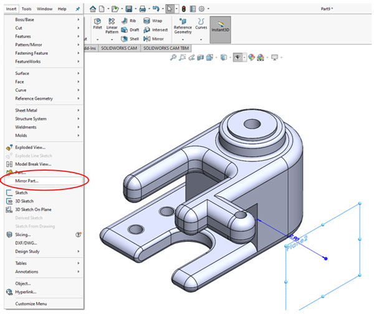The width and height of the screenshot is (374, 314).
Task: Open the Tools menu
Action: point(26,9)
